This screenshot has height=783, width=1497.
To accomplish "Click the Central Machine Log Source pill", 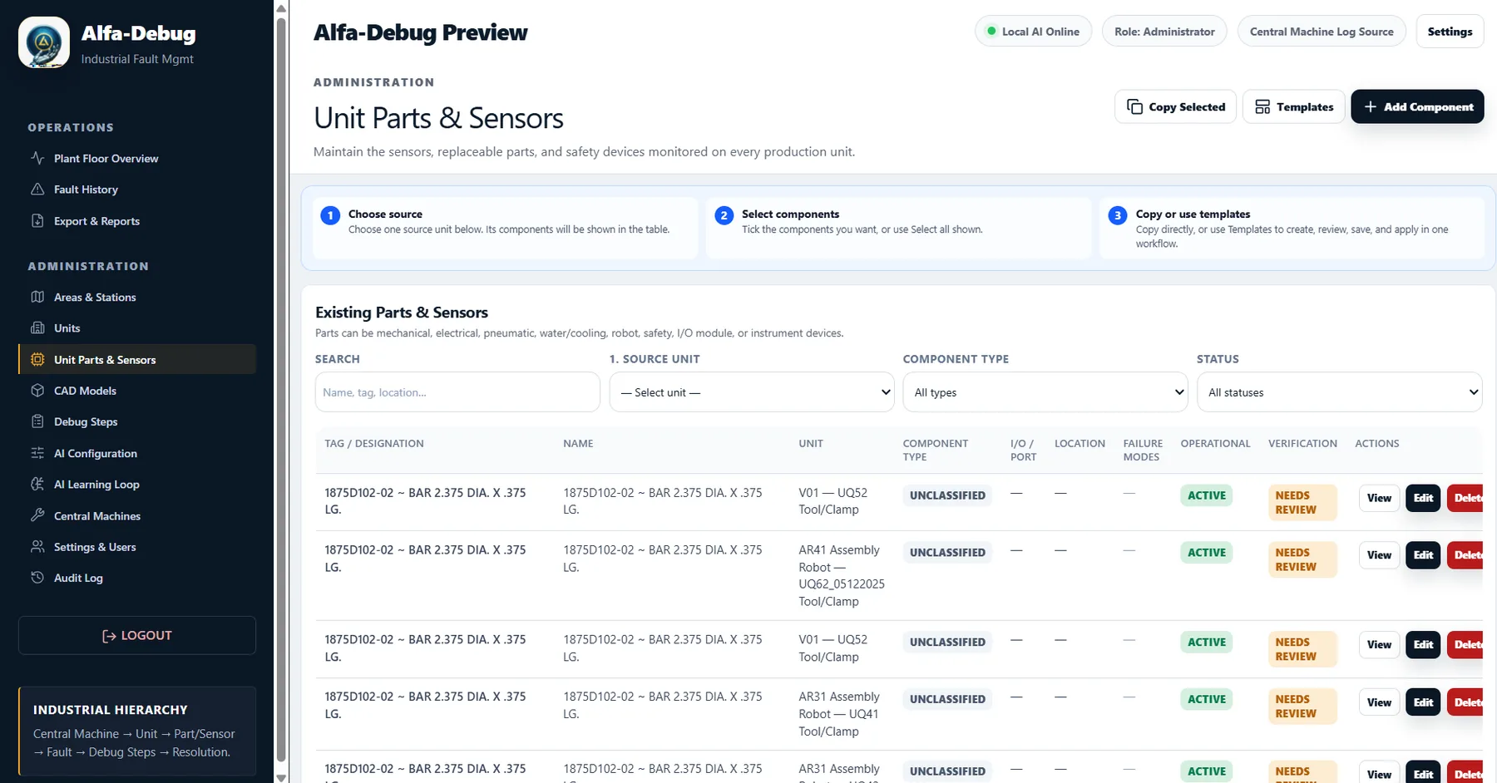I will tap(1322, 32).
